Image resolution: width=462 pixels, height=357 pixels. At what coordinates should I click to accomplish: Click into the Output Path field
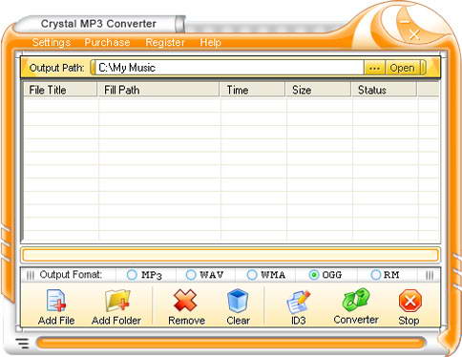pos(229,68)
